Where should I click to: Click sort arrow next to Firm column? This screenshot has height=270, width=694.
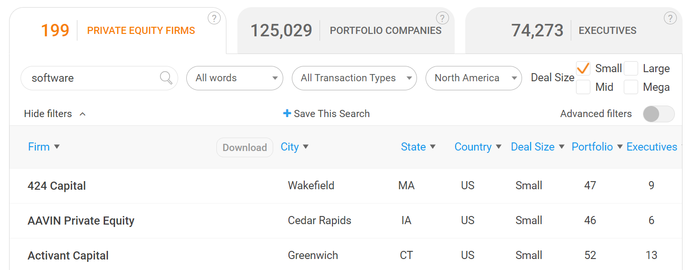click(57, 147)
